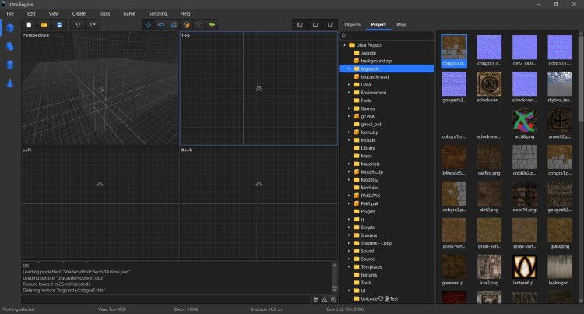
Task: Toggle the left side panel layout button
Action: coord(300,25)
